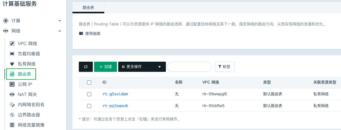The height and width of the screenshot is (130, 341).
Task: Click the ID column header
Action: 104,82
